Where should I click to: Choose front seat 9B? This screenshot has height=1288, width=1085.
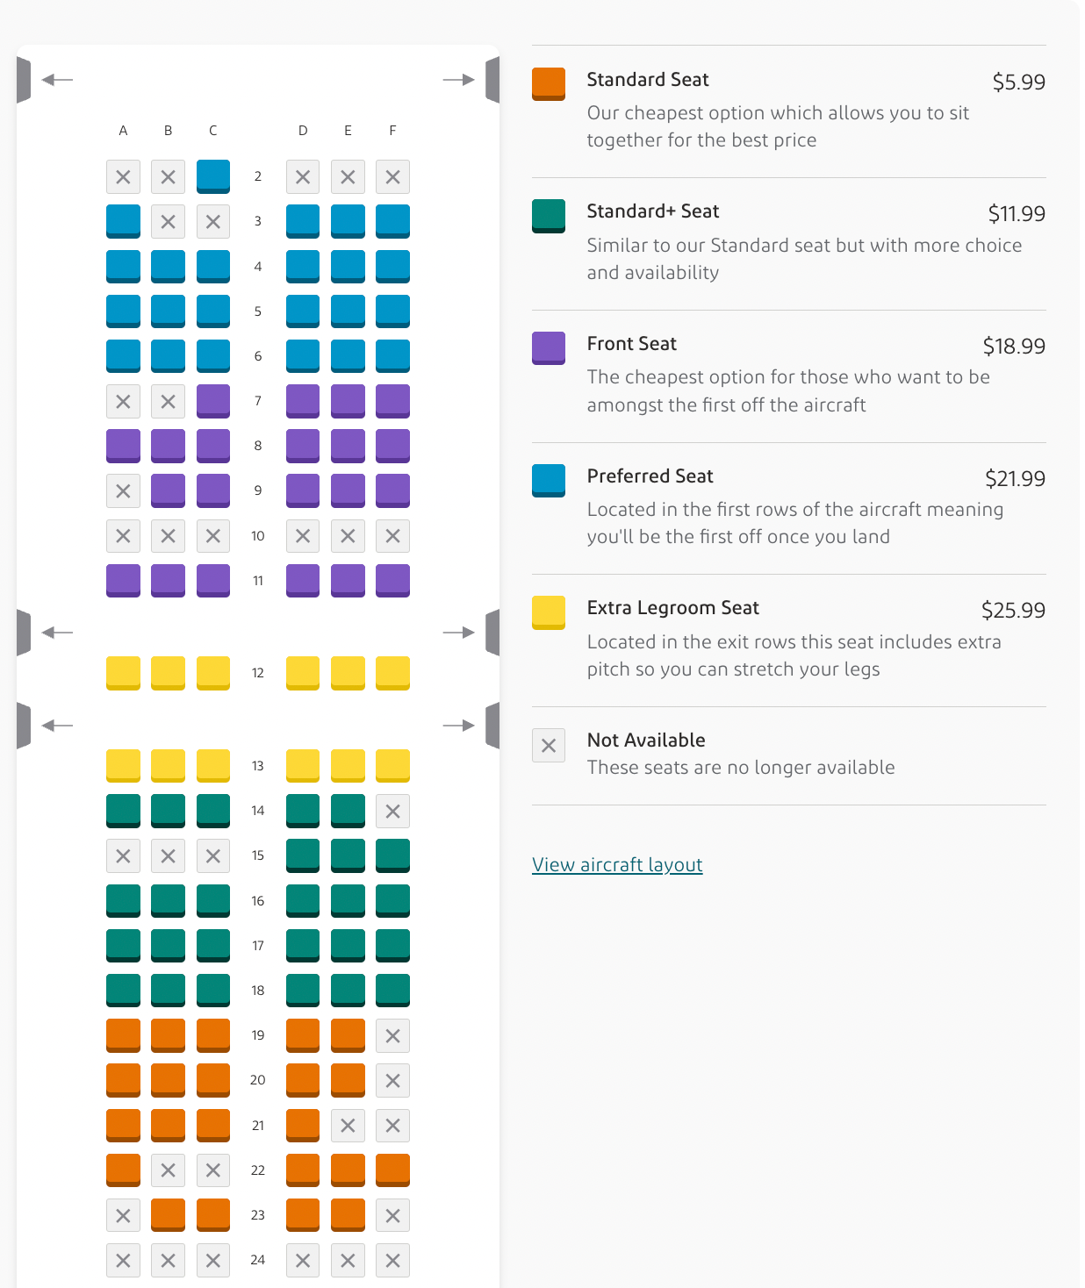click(x=168, y=490)
